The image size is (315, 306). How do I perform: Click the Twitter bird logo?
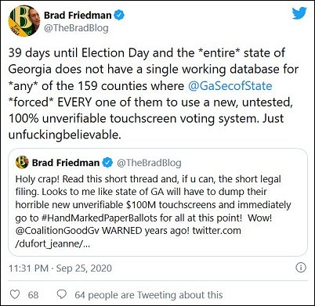click(x=299, y=13)
